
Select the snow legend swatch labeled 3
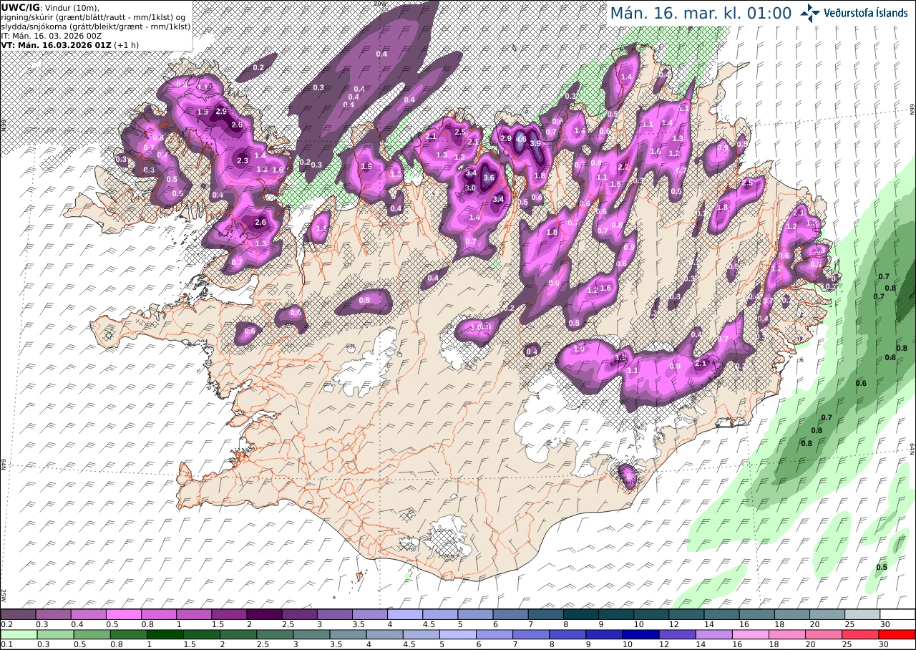335,614
